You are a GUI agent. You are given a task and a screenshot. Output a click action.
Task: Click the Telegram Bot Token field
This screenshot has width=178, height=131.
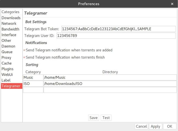pyautogui.click(x=118, y=29)
